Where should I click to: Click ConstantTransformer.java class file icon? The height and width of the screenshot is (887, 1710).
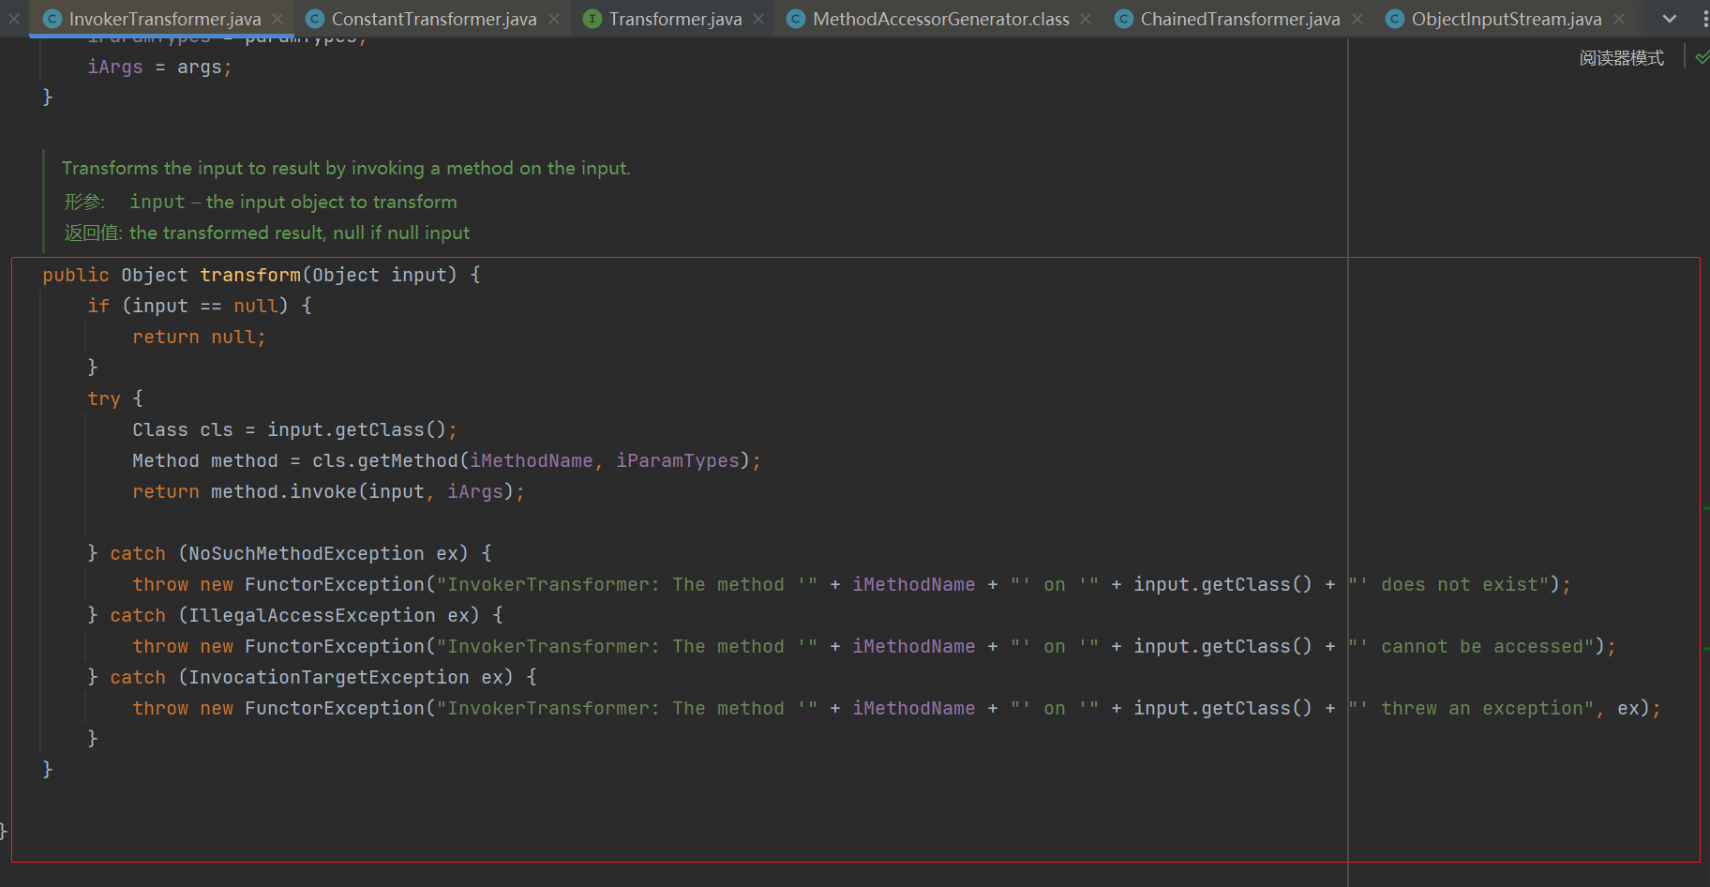click(x=315, y=19)
